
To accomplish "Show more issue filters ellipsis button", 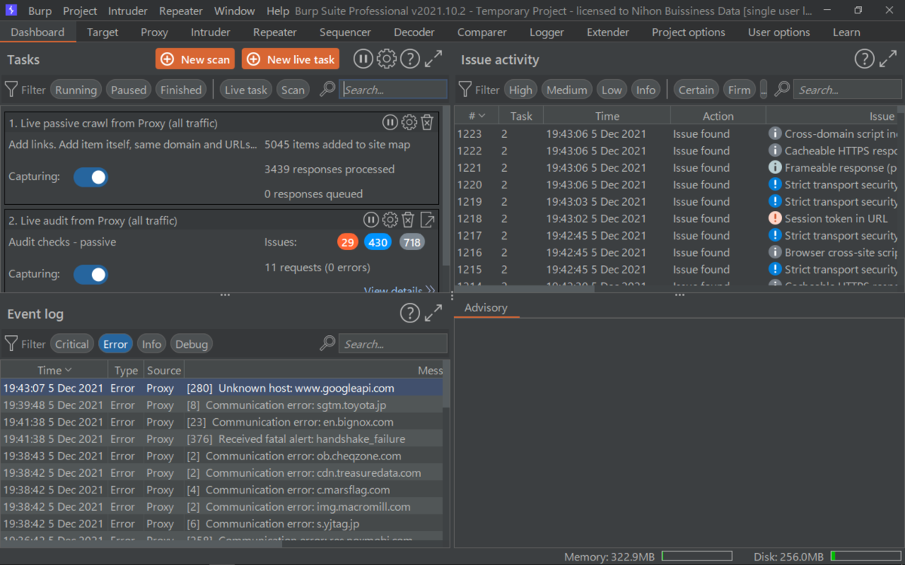I will coord(763,90).
